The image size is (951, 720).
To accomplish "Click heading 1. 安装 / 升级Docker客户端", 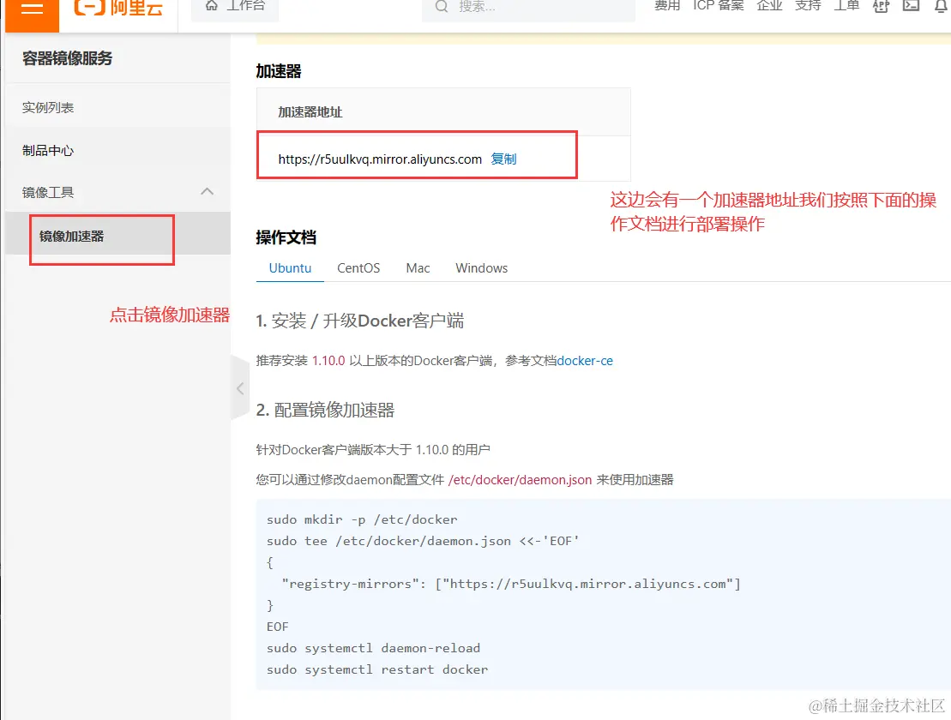I will [x=359, y=321].
